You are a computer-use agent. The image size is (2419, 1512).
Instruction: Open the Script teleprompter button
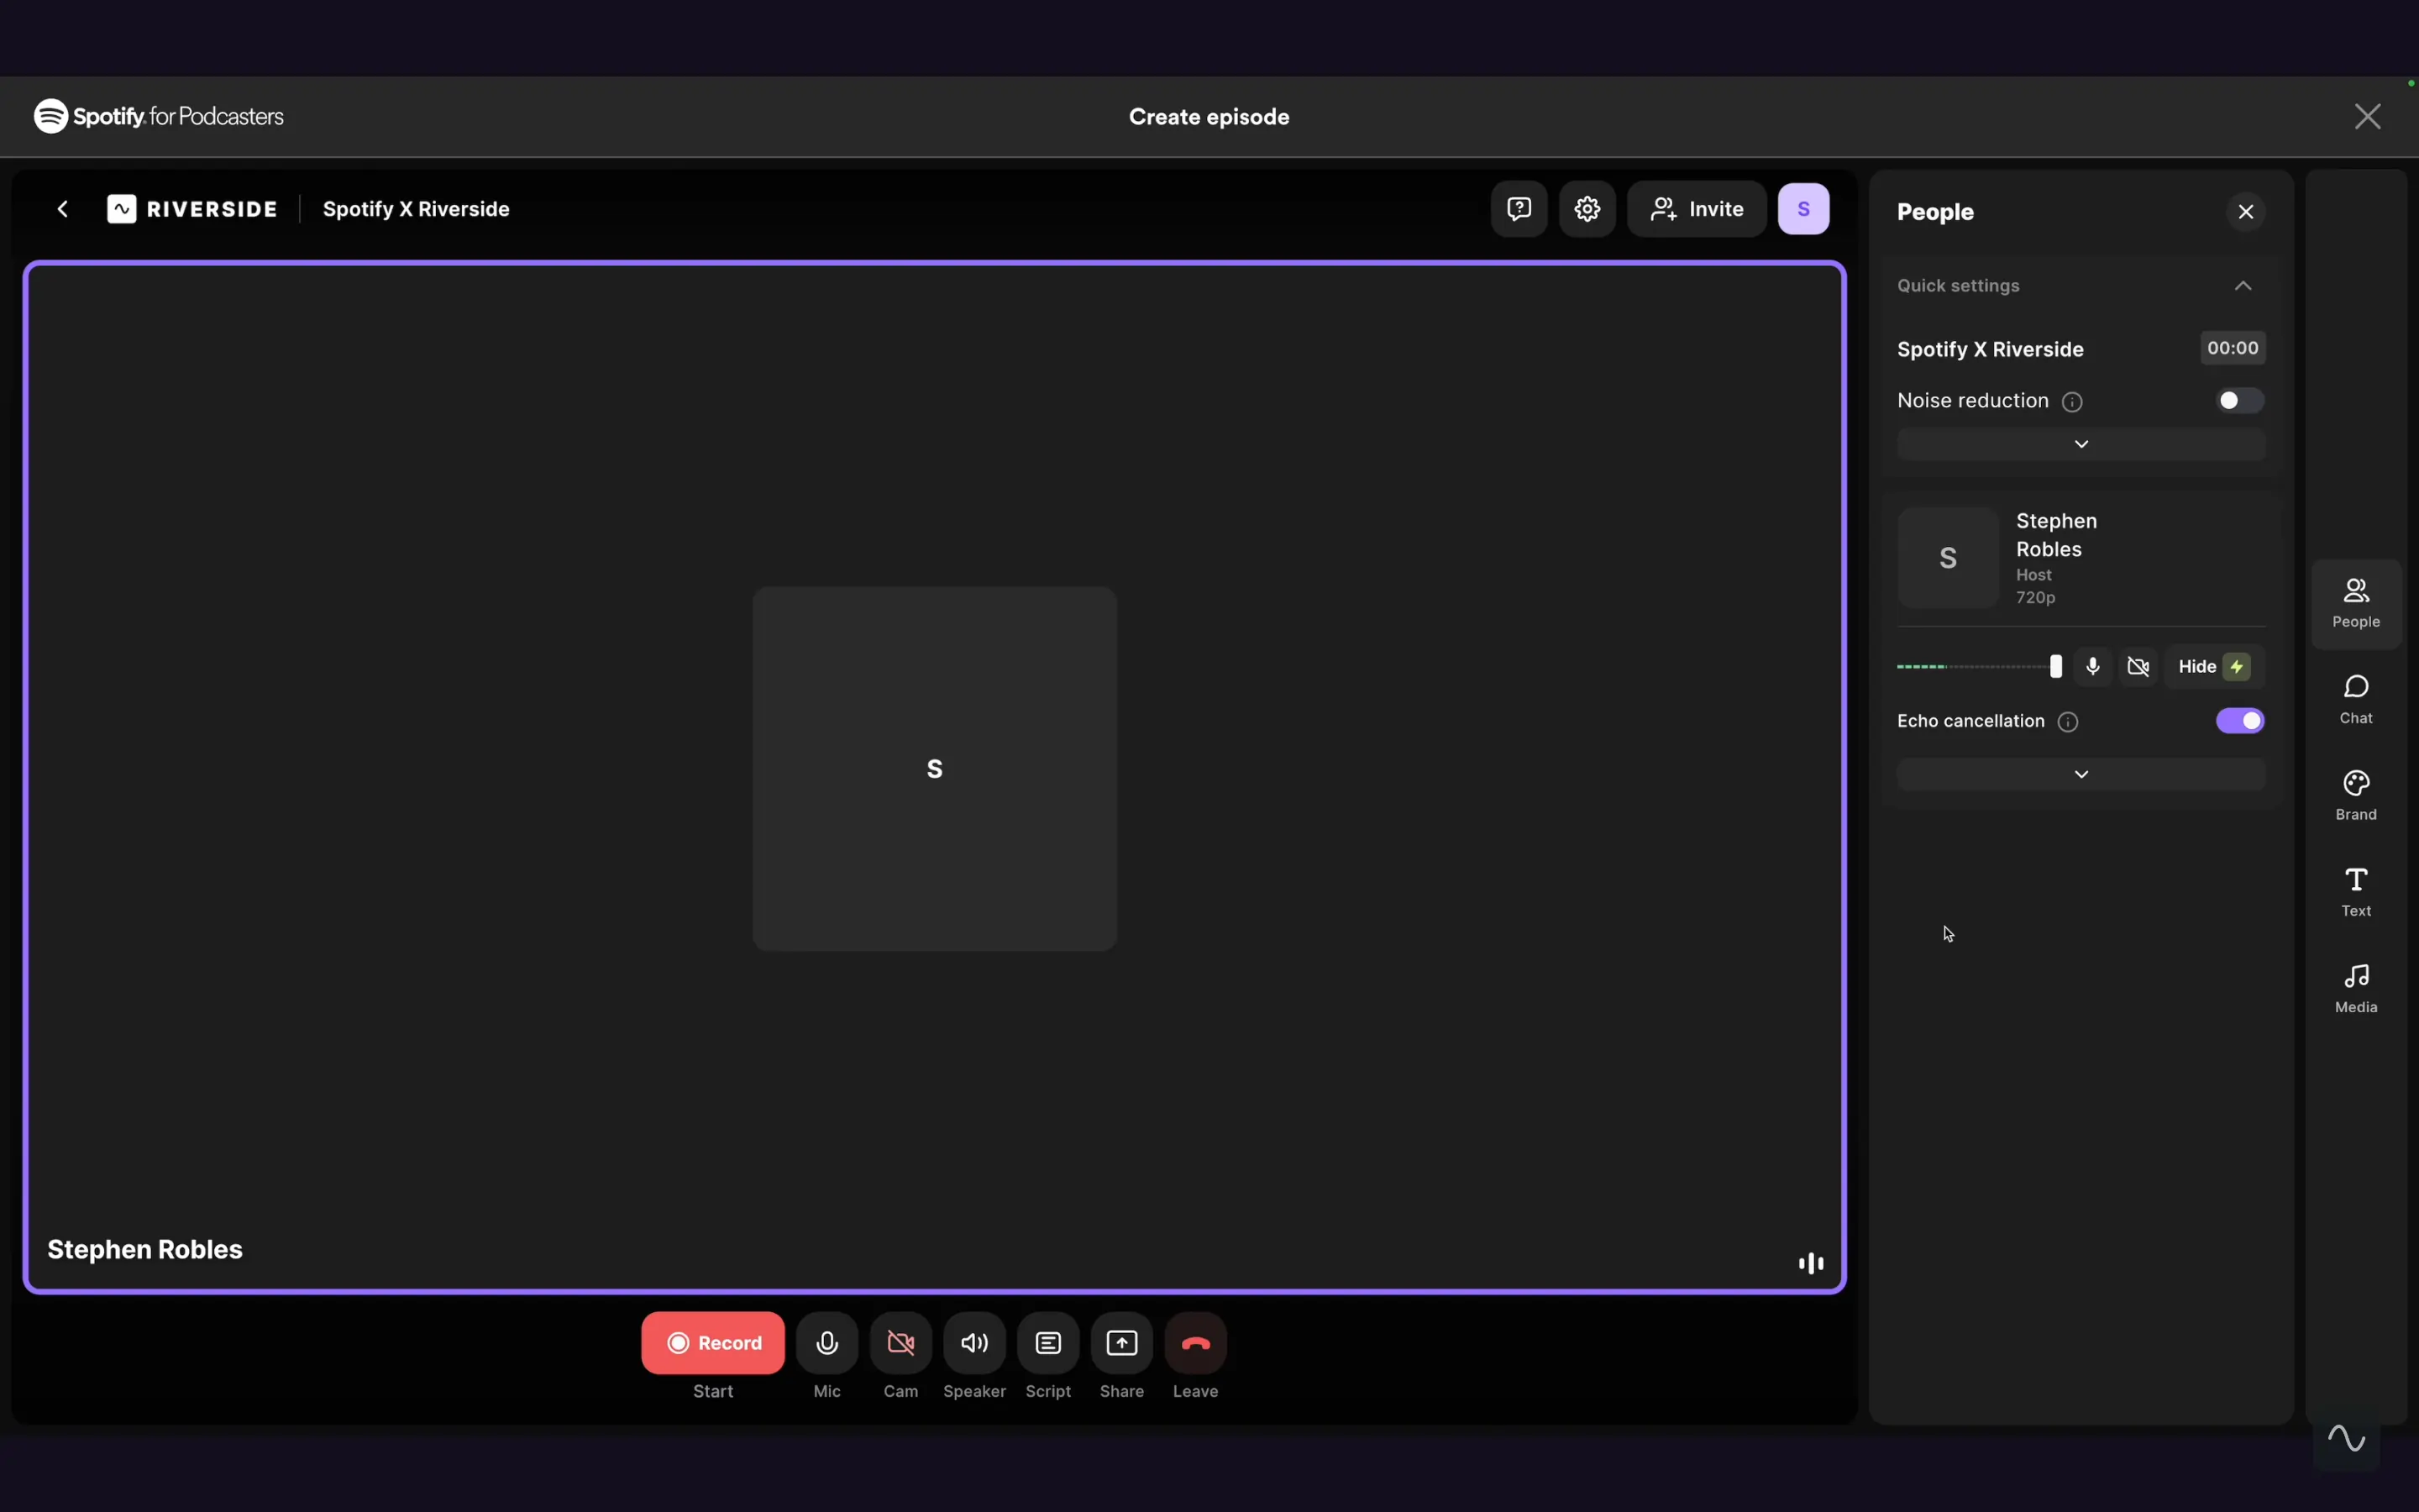pyautogui.click(x=1047, y=1343)
